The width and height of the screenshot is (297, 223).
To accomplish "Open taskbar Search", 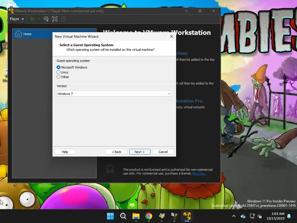I will [123, 216].
